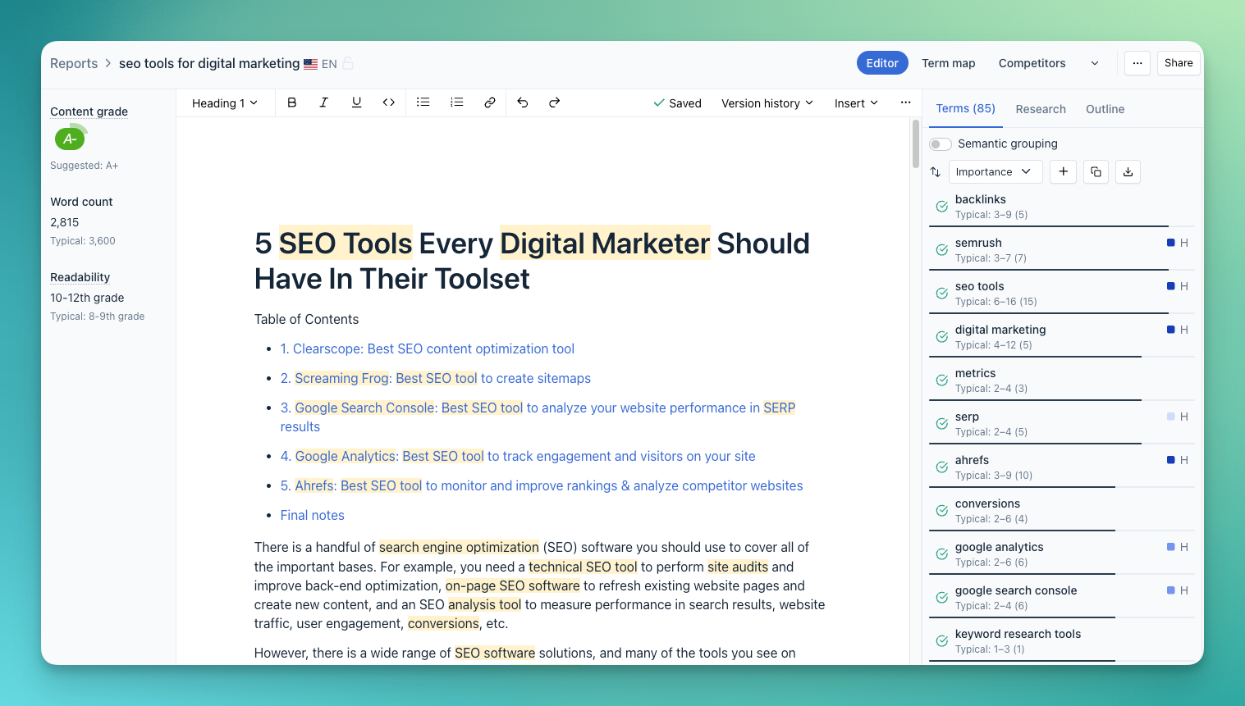Viewport: 1245px width, 706px height.
Task: Go back to Reports breadcrumb
Action: 74,63
